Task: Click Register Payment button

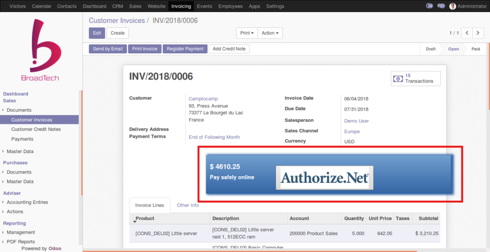Action: coord(185,49)
